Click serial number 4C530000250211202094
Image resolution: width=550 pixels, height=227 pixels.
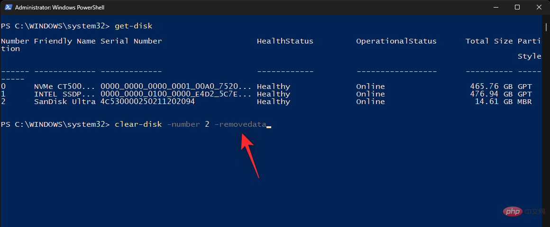pyautogui.click(x=147, y=102)
